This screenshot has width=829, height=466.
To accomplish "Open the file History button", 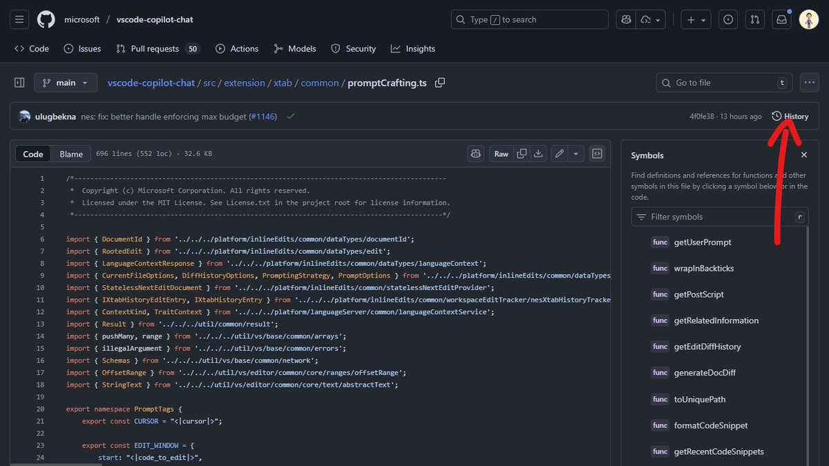I will [x=790, y=116].
